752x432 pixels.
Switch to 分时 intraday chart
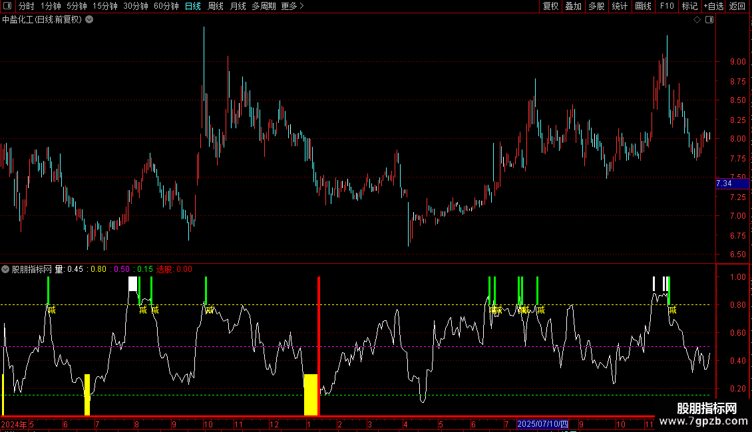tap(27, 6)
